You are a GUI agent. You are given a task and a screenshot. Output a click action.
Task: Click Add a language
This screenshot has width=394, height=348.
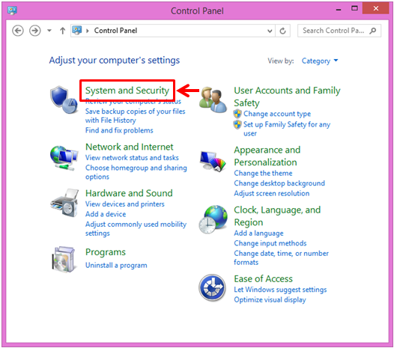click(x=258, y=233)
